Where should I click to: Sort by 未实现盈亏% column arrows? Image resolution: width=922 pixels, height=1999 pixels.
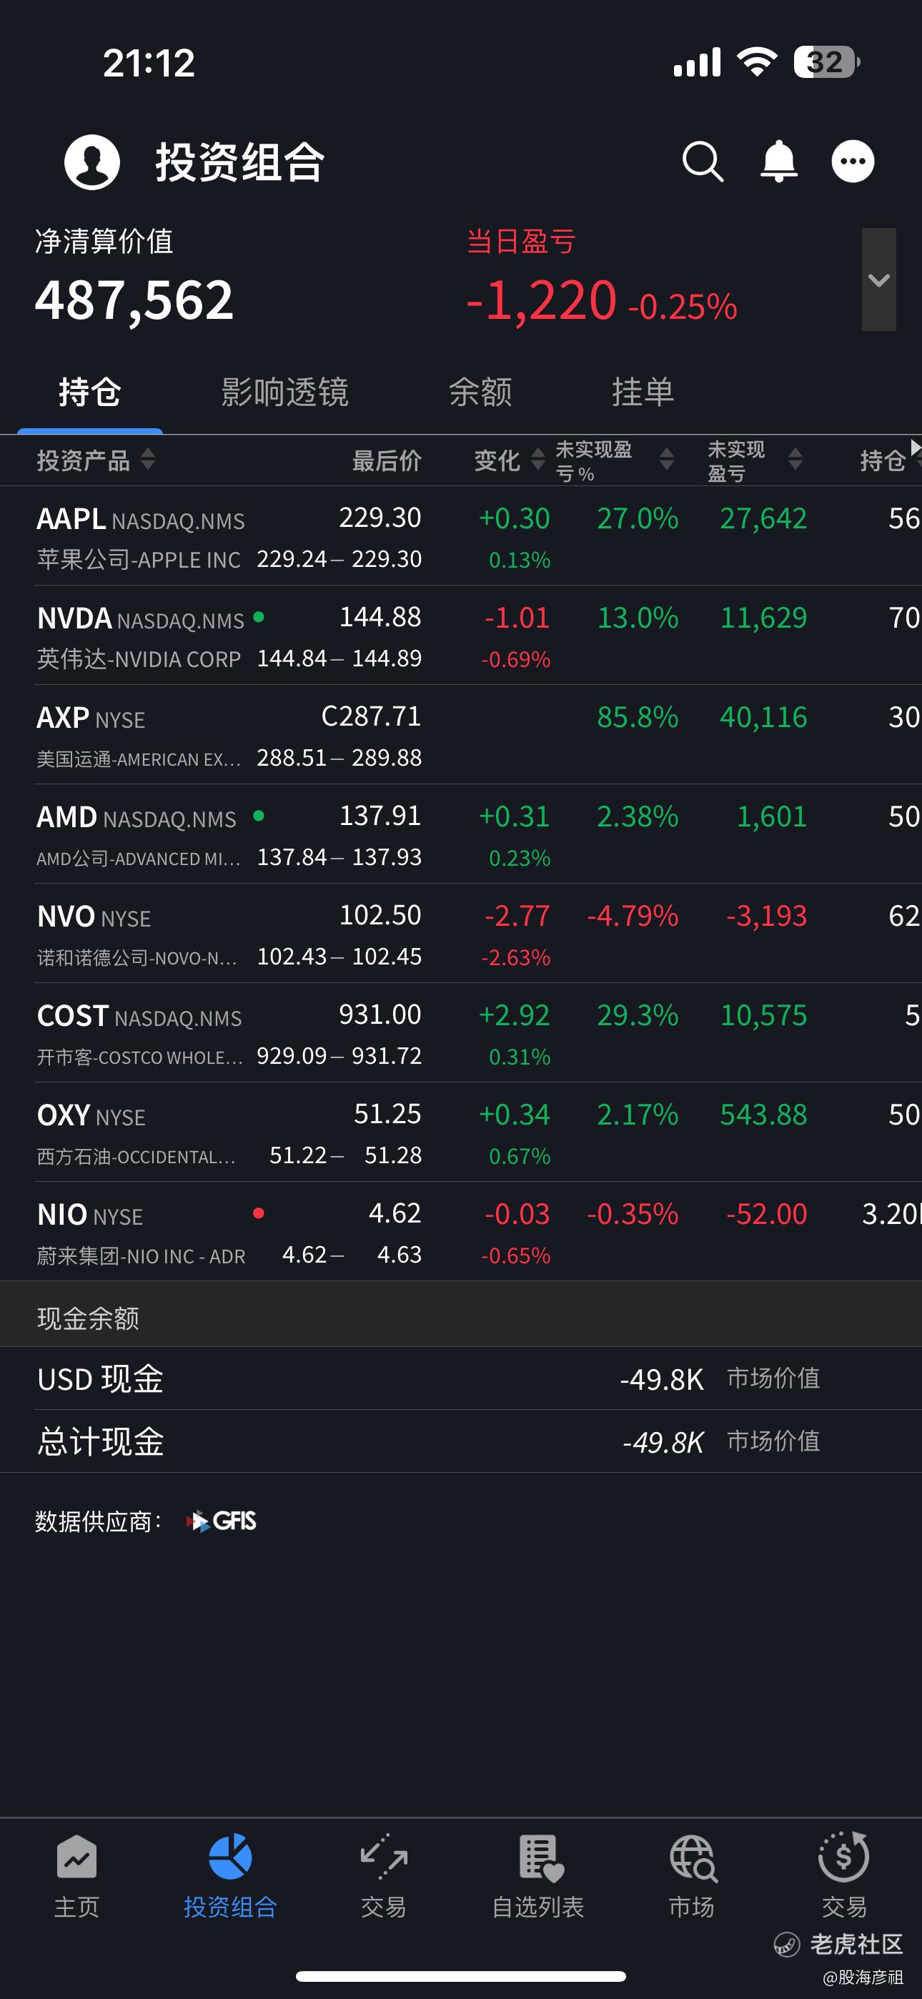[x=667, y=460]
